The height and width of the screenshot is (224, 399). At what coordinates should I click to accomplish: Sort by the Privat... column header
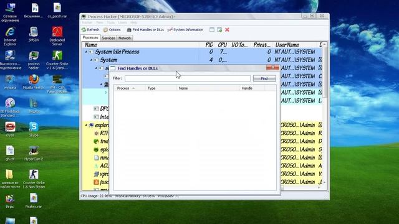(x=262, y=45)
